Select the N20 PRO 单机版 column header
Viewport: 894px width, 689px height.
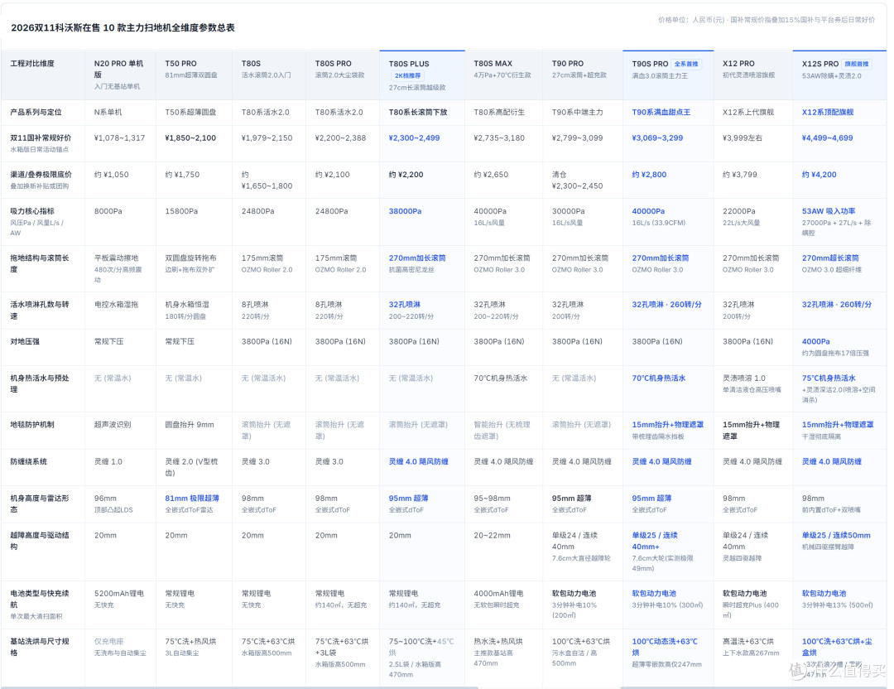pos(120,75)
